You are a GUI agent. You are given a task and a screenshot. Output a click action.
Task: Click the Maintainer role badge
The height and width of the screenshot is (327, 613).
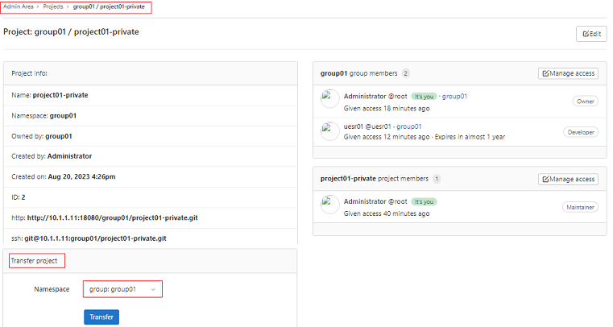coord(580,207)
